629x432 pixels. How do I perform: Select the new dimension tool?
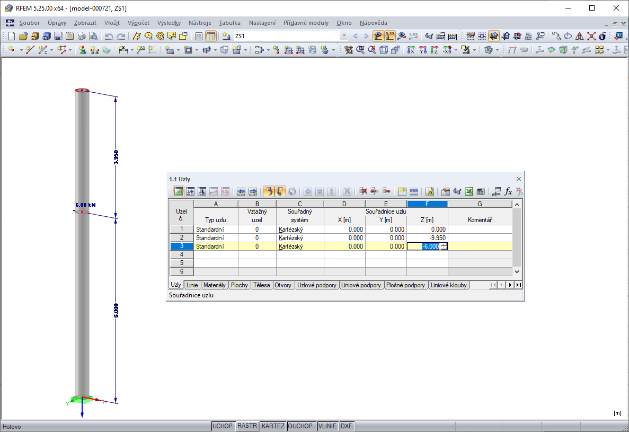[x=123, y=50]
